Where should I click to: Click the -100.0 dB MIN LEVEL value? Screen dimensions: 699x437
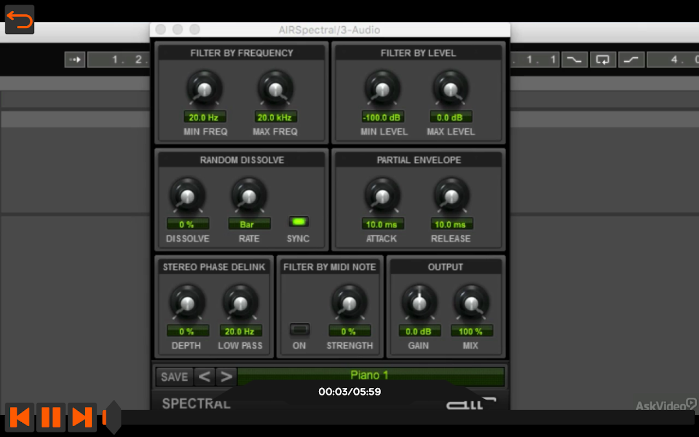click(x=383, y=117)
